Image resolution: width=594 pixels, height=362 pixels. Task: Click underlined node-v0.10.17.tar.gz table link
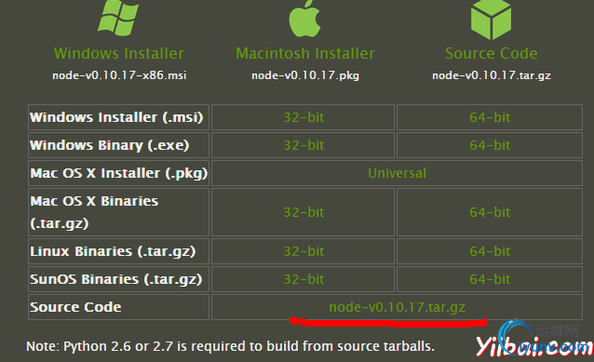coord(397,307)
